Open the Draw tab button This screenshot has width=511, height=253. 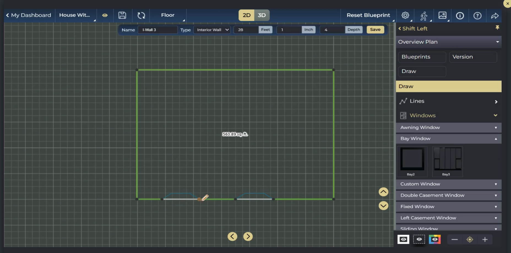click(422, 71)
